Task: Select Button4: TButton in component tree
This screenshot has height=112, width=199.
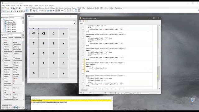Action: 11,30
